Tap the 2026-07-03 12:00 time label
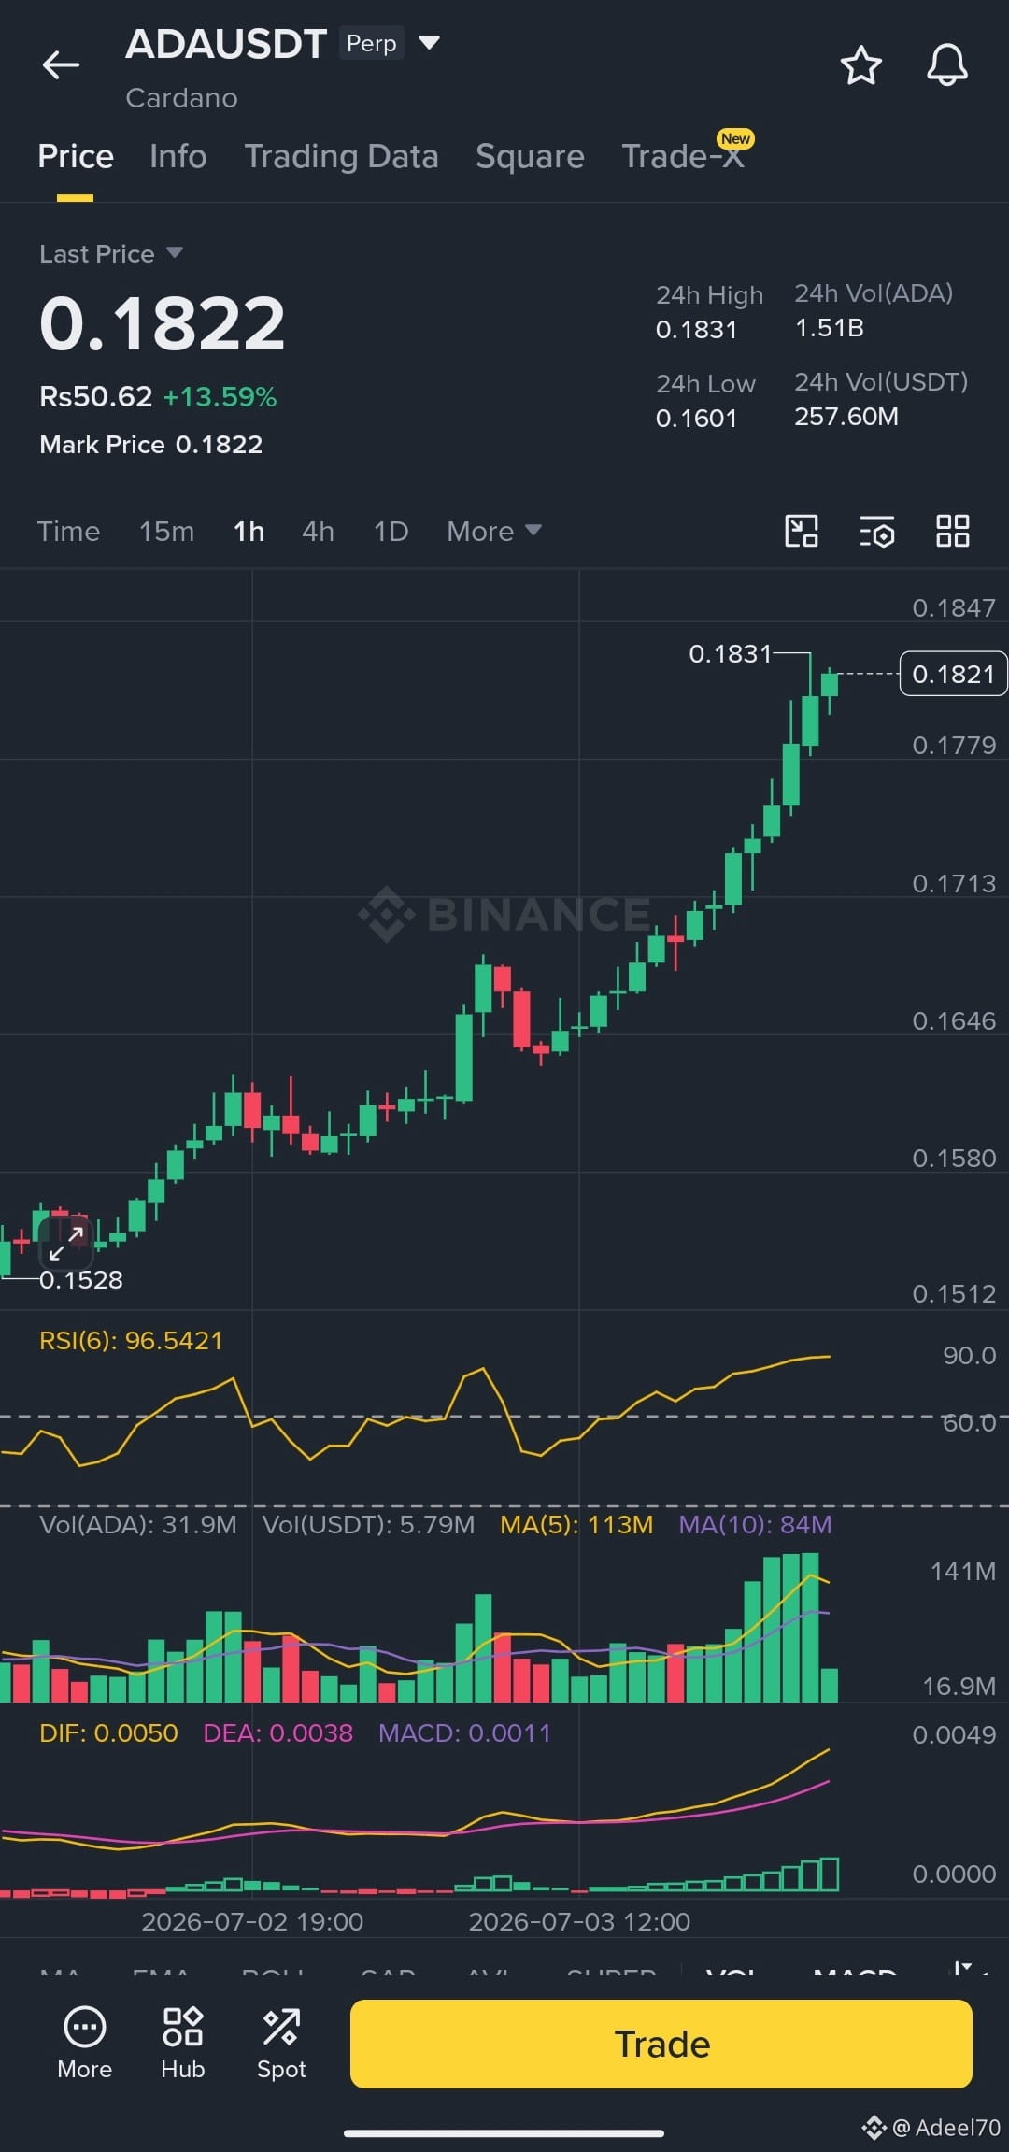The image size is (1009, 2152). click(579, 1921)
